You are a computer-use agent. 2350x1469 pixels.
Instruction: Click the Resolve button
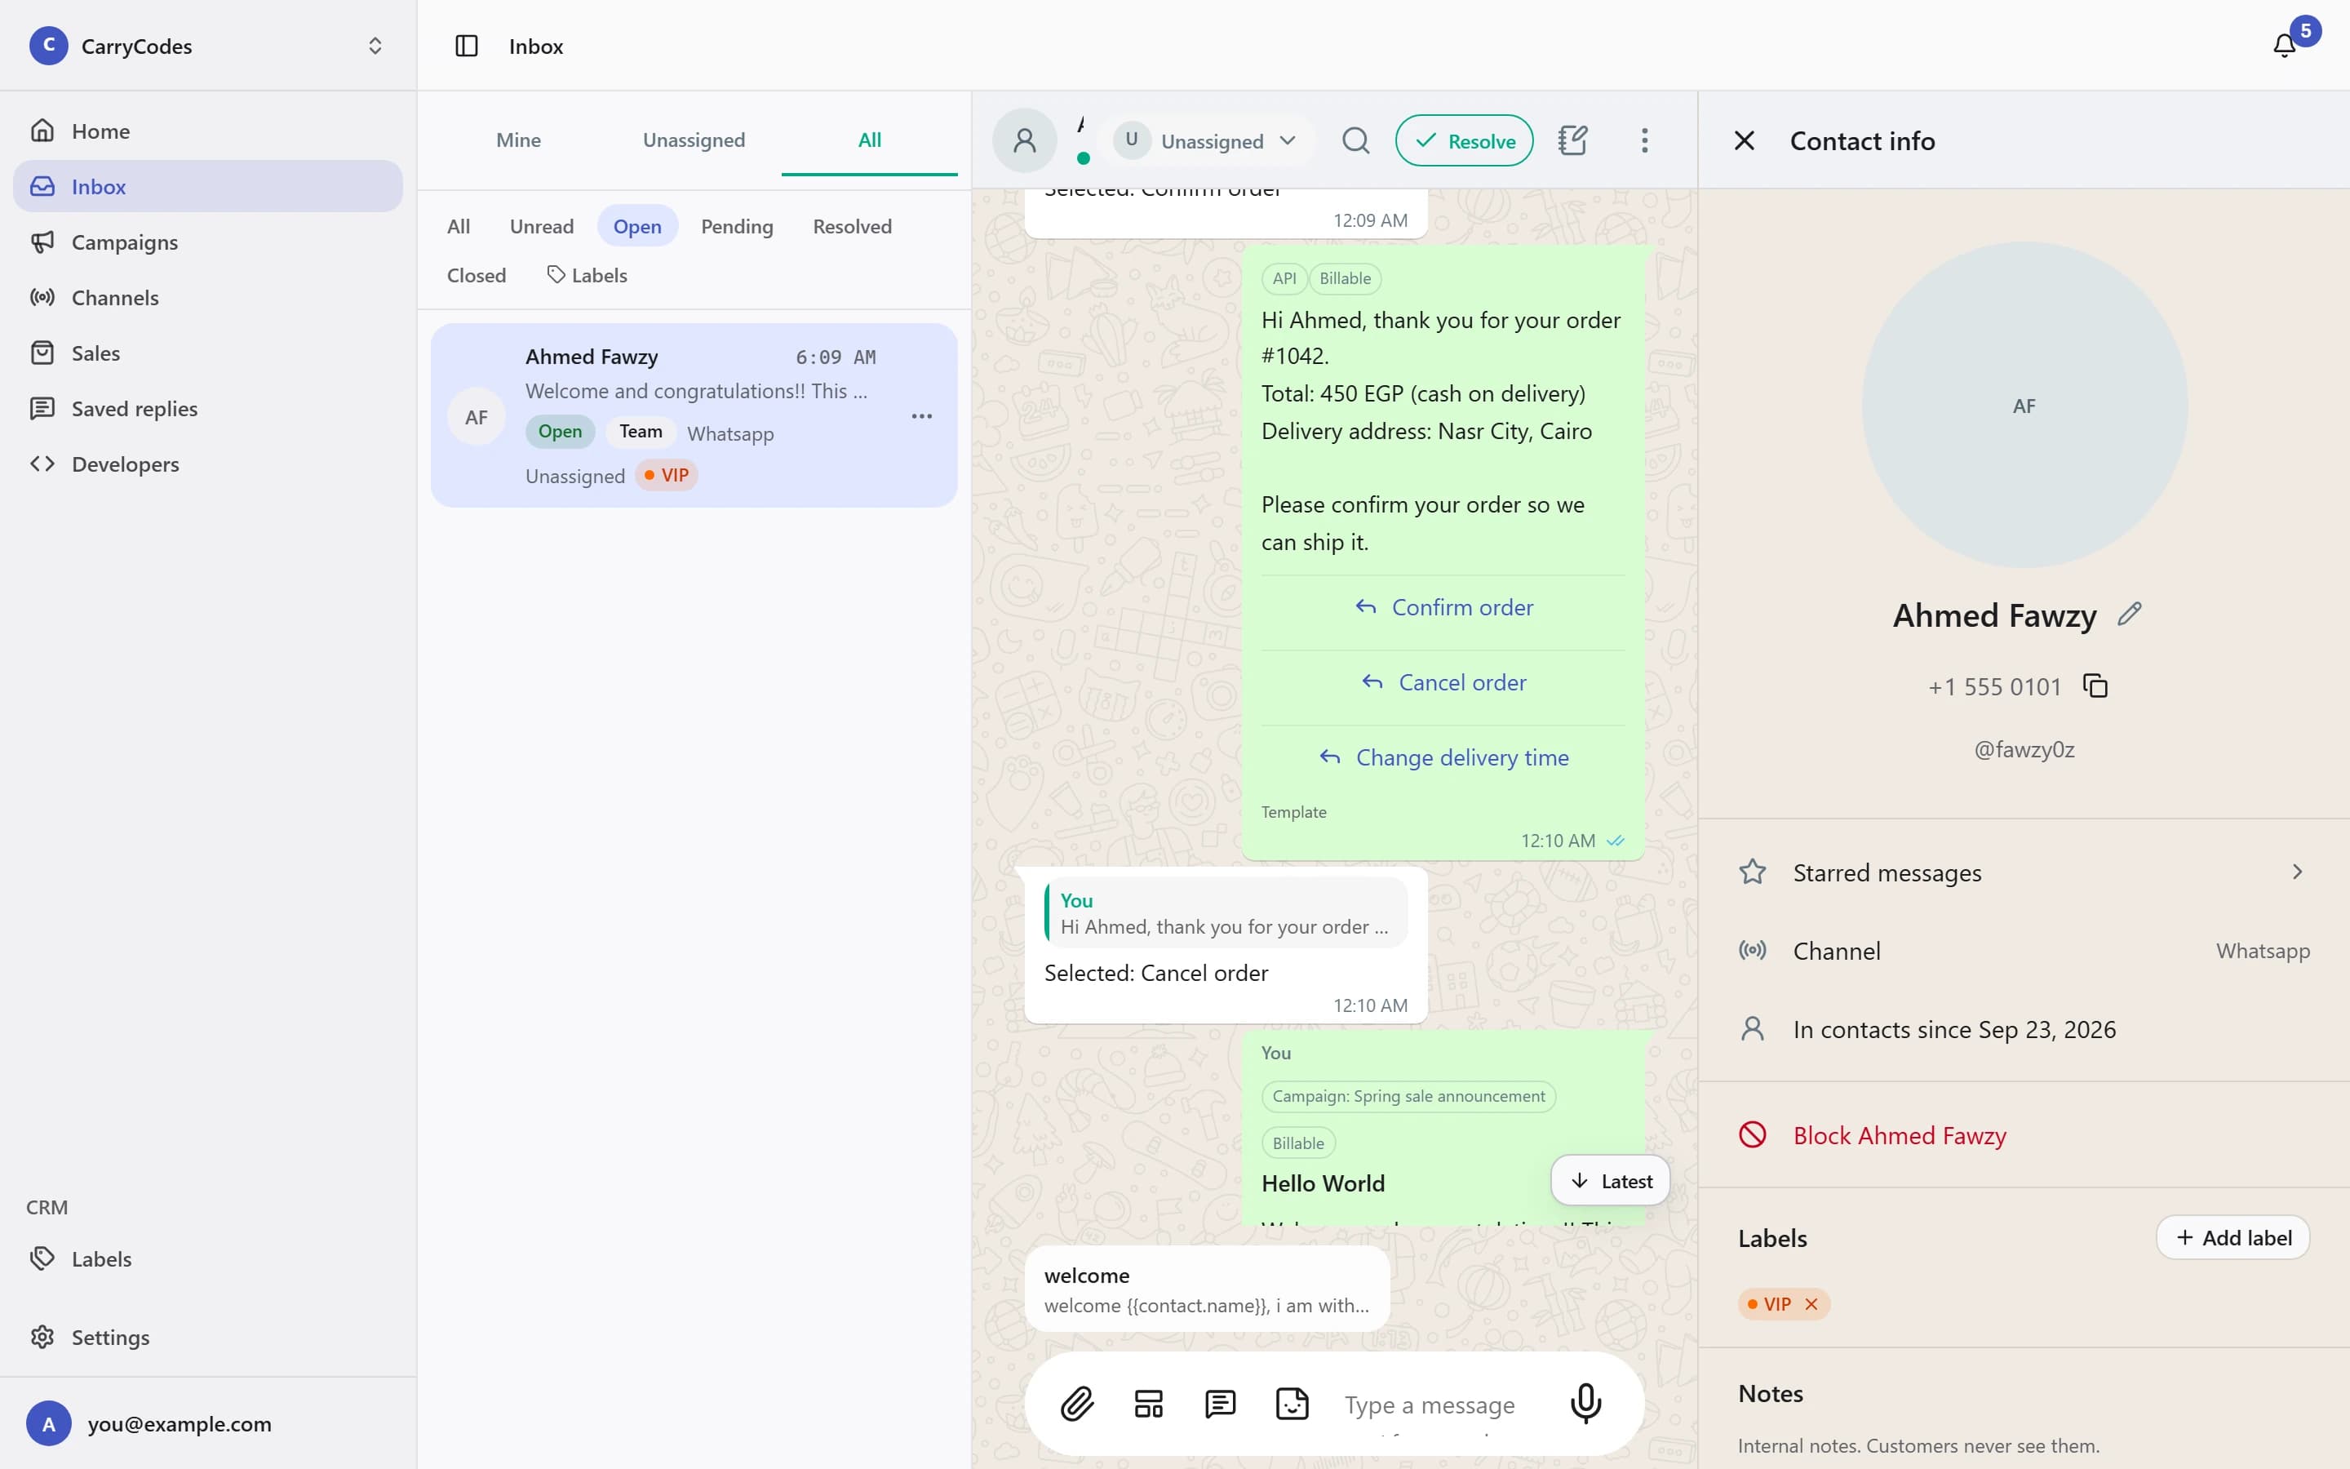coord(1463,141)
